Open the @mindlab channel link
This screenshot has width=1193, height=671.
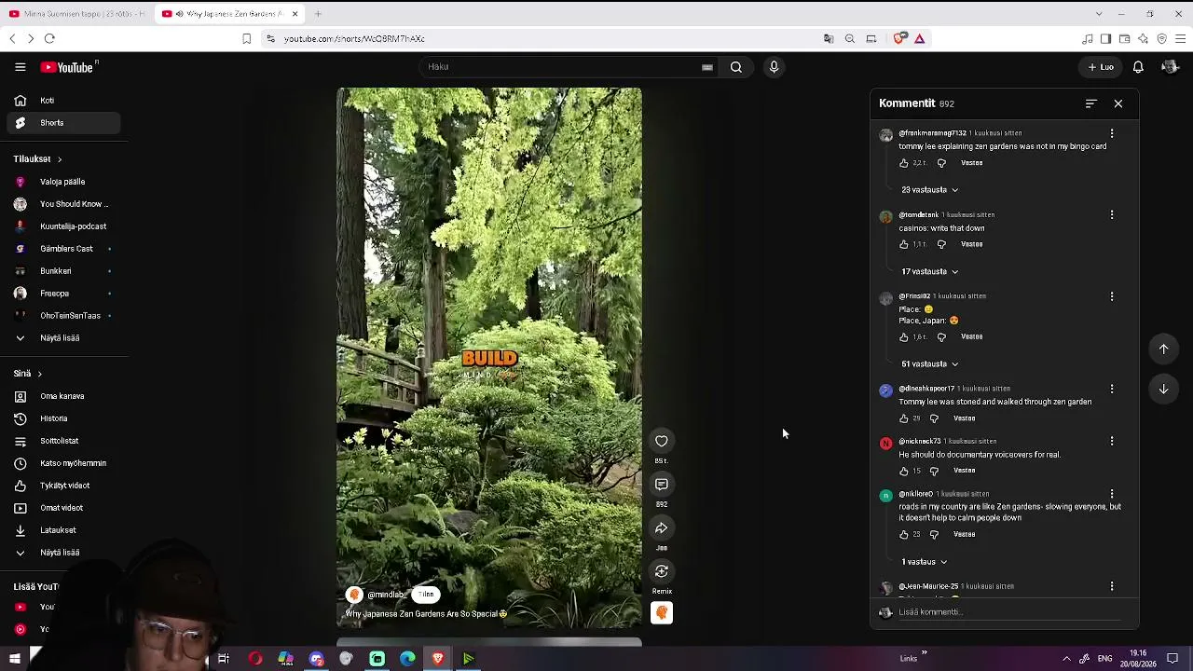point(386,595)
